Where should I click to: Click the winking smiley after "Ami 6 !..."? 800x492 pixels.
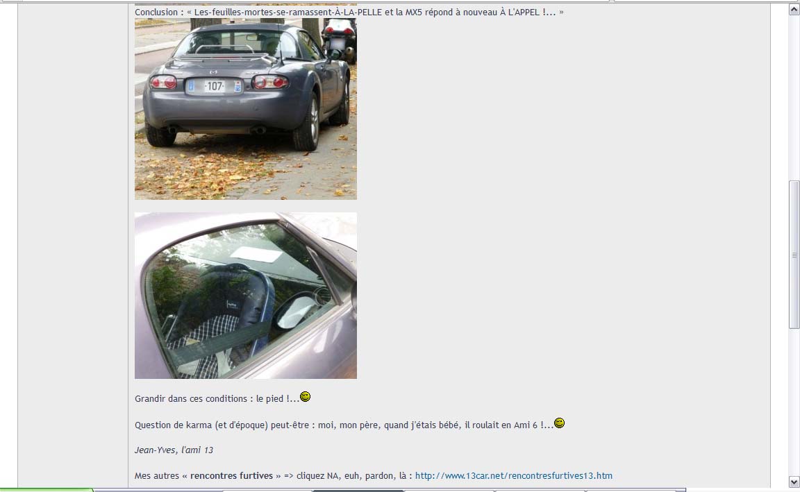point(559,423)
